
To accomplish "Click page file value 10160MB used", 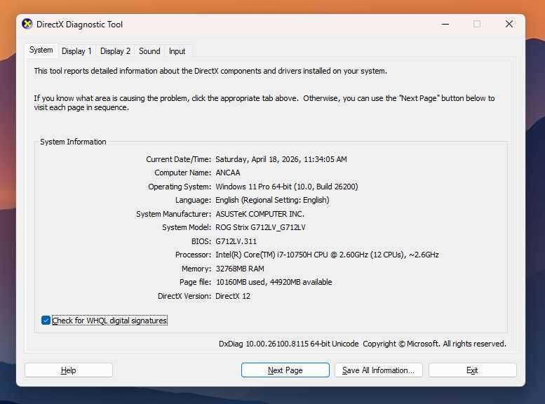I will [x=274, y=282].
